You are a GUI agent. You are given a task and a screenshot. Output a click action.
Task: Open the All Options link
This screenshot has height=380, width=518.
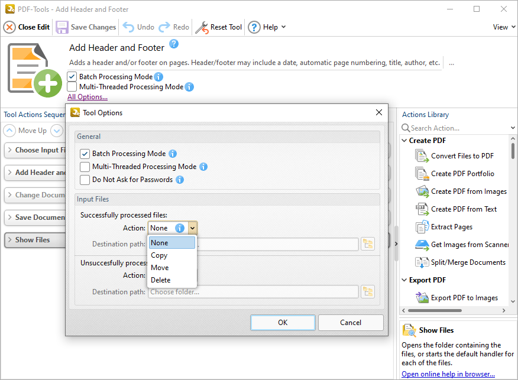[x=88, y=97]
